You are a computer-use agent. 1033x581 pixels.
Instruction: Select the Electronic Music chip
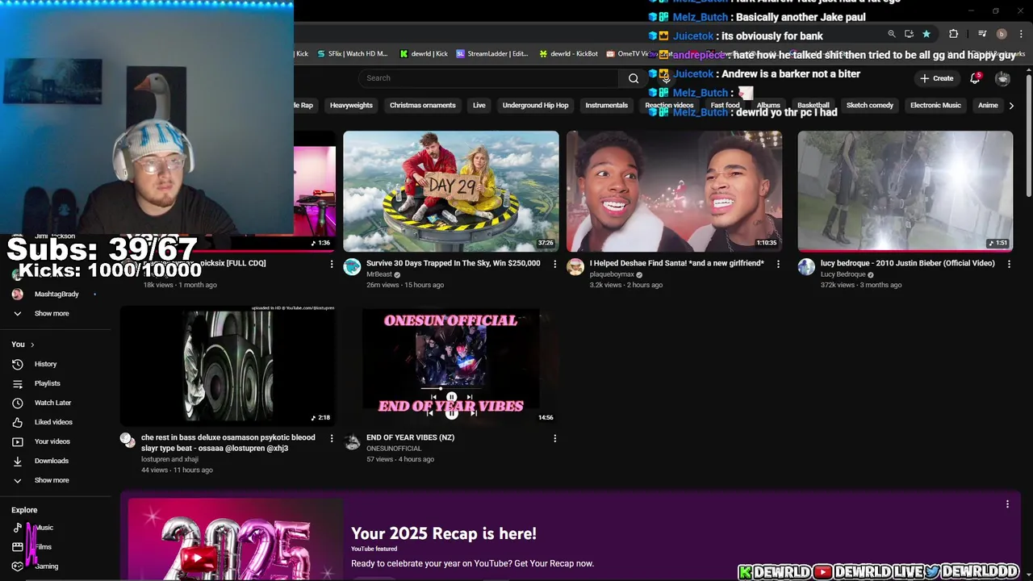pyautogui.click(x=935, y=106)
